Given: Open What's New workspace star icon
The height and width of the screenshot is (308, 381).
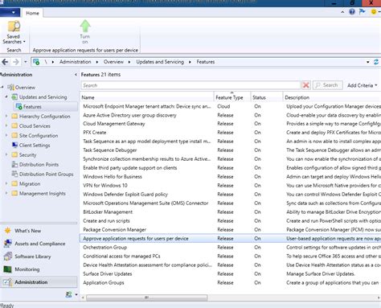Looking at the screenshot, I should 8,231.
